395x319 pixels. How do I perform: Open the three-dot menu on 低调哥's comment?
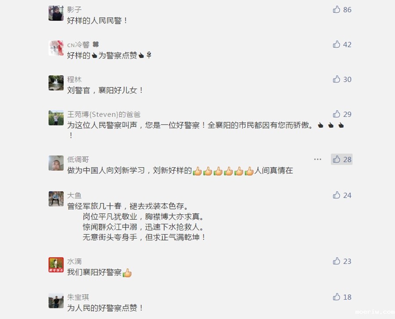(x=317, y=159)
